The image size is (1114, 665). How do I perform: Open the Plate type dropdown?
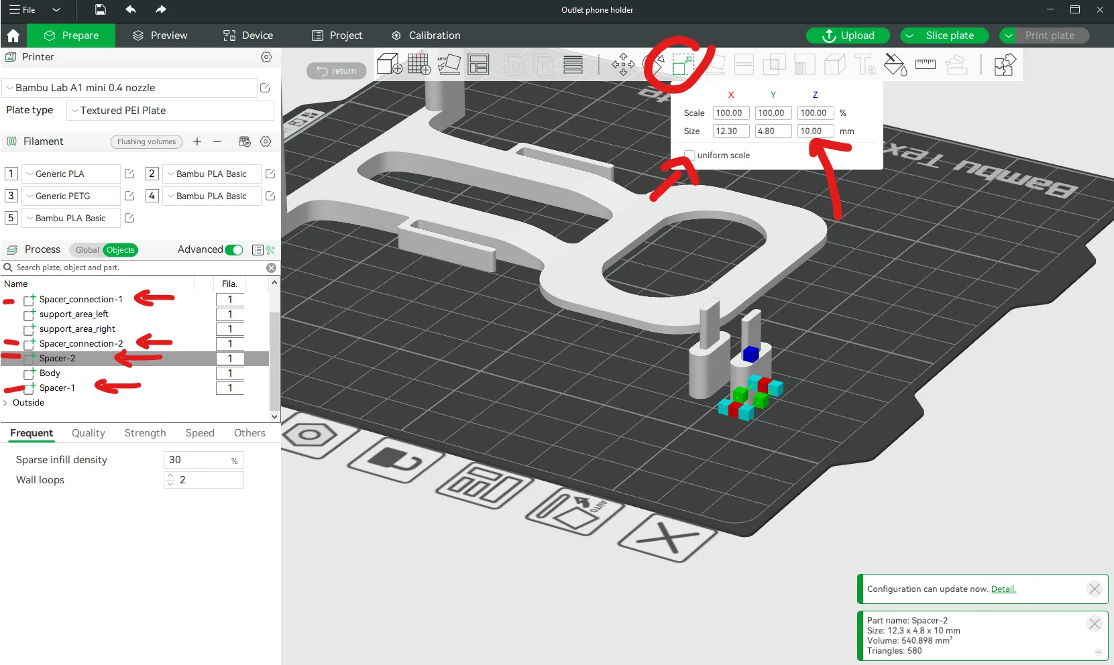point(170,111)
